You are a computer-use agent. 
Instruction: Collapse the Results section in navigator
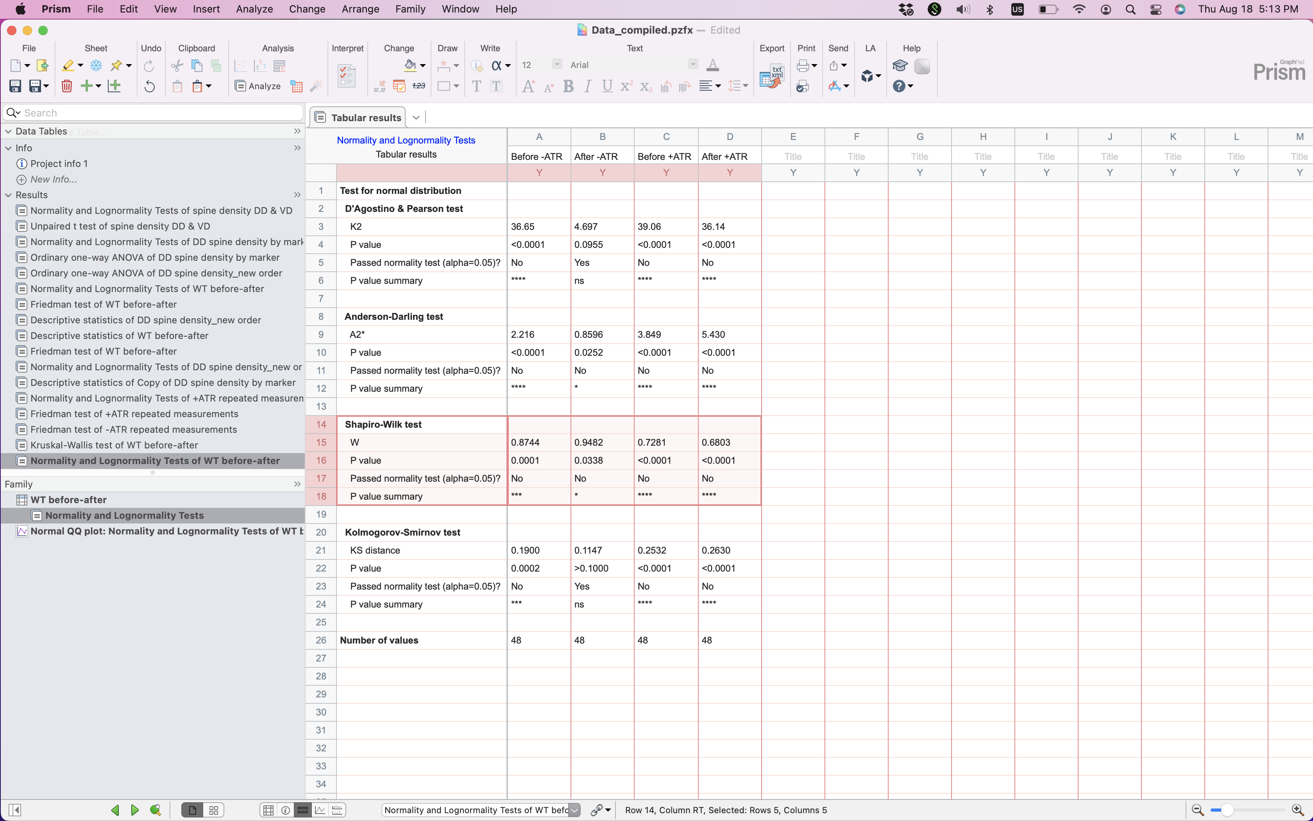8,195
